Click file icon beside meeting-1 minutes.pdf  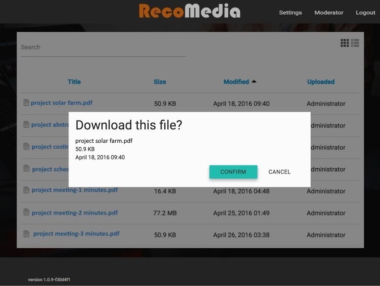point(26,190)
